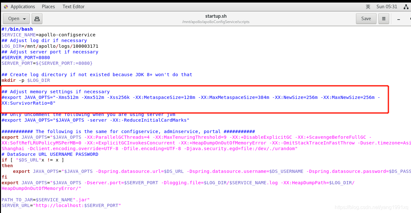Click the 'then' keyword line
This screenshot has width=411, height=213.
(x=7, y=166)
